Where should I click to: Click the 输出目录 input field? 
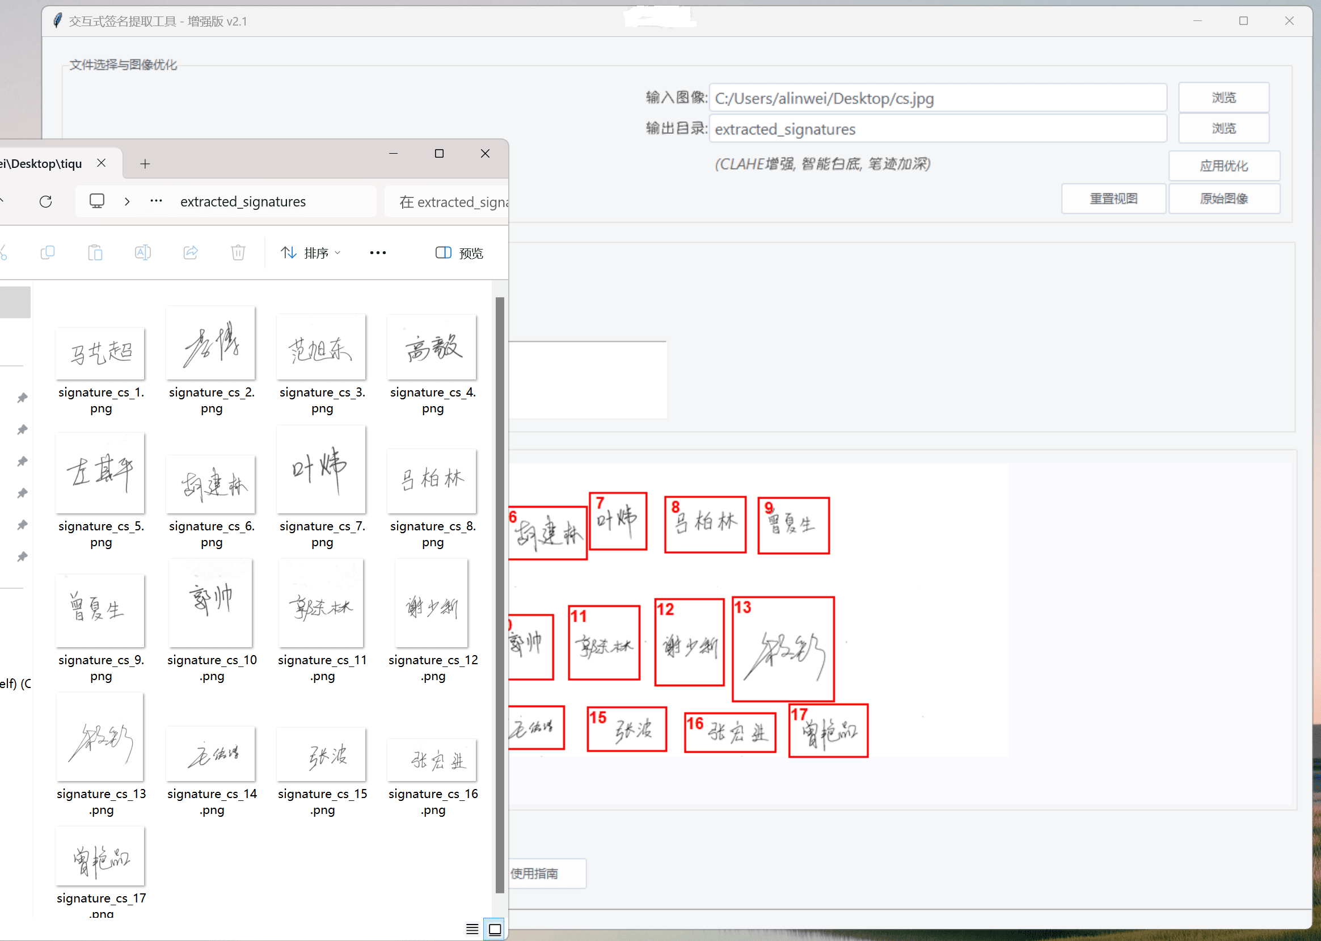click(x=938, y=129)
